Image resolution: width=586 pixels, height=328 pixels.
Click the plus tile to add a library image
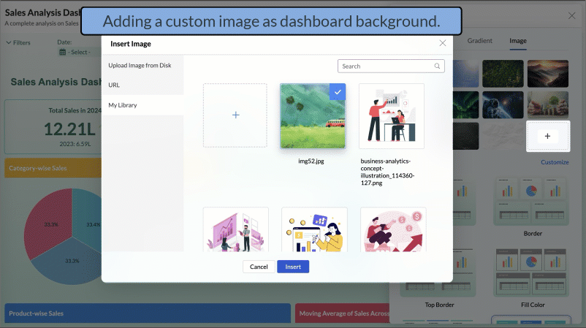pyautogui.click(x=235, y=115)
